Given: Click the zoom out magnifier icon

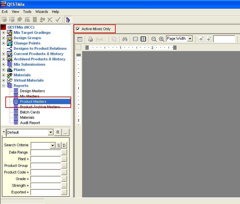Looking at the screenshot, I should click(x=154, y=39).
